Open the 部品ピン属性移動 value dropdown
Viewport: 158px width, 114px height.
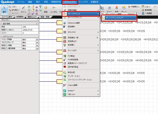(37, 49)
